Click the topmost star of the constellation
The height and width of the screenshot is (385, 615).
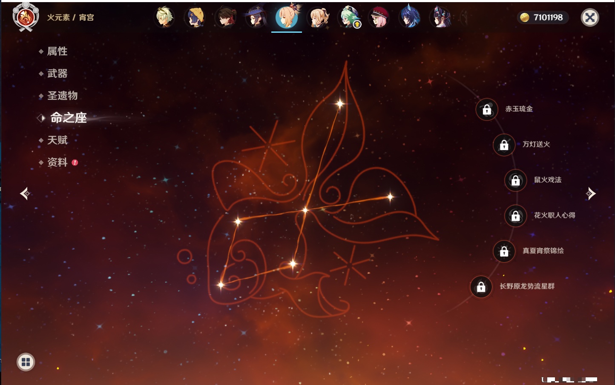pos(340,103)
